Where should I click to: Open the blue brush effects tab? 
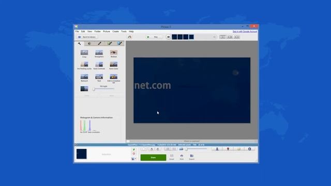pos(119,43)
